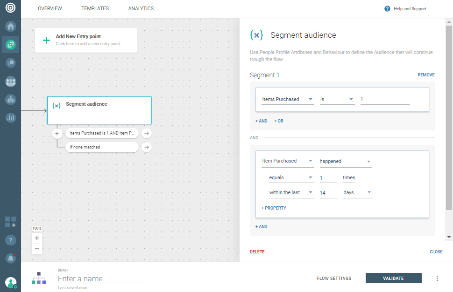453x292 pixels.
Task: Select the Moments flows icon in sidebar
Action: click(10, 44)
